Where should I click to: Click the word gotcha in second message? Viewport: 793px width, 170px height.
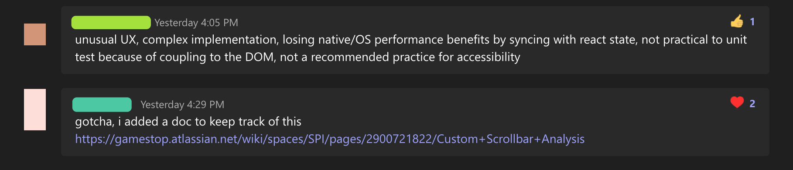(x=95, y=122)
